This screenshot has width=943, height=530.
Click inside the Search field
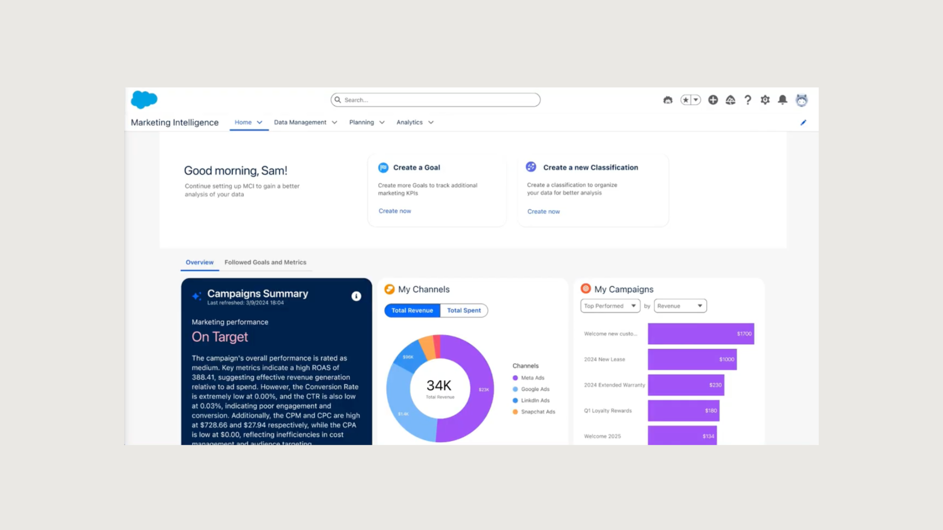point(435,100)
